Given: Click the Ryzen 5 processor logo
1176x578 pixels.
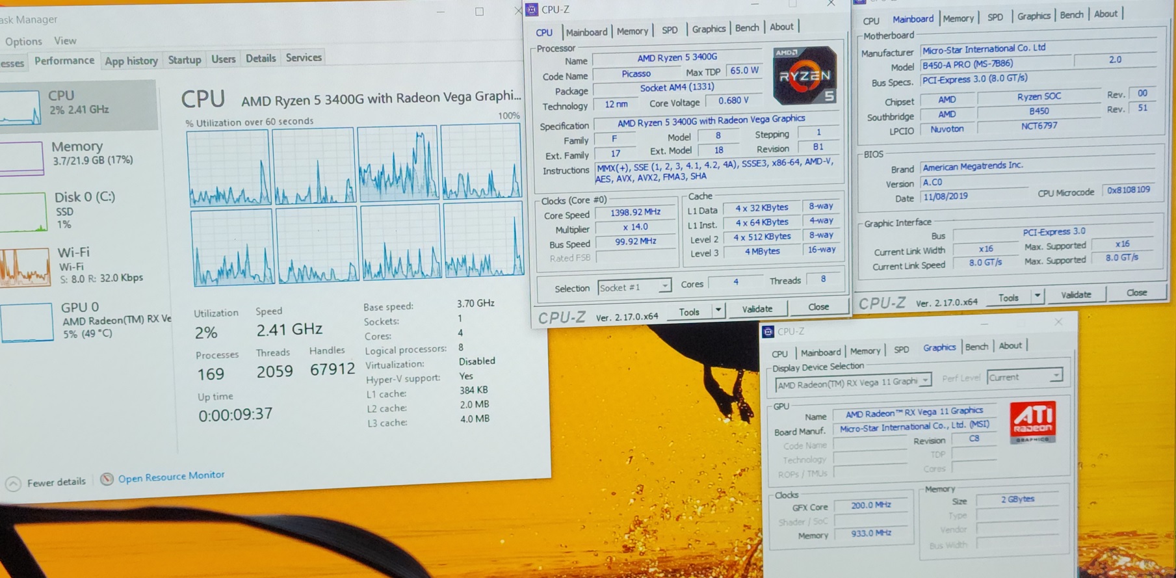Looking at the screenshot, I should coord(804,76).
